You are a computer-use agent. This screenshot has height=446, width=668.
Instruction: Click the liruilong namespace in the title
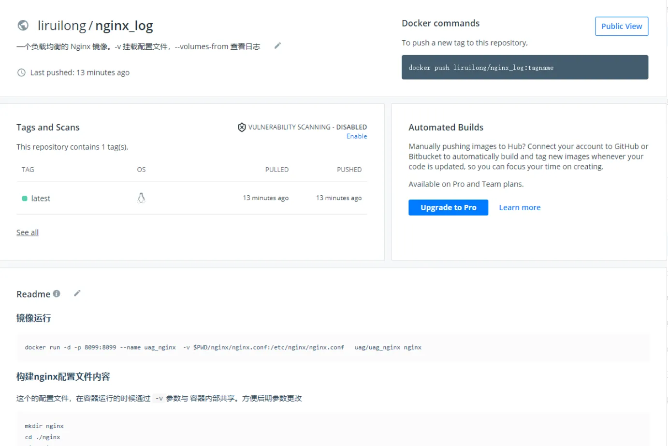tap(62, 25)
